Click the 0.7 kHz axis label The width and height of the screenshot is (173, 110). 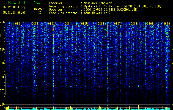(2, 91)
